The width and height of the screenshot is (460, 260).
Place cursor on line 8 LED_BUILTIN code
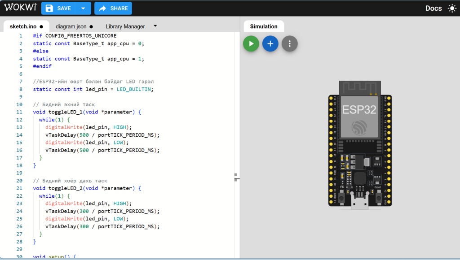(135, 89)
